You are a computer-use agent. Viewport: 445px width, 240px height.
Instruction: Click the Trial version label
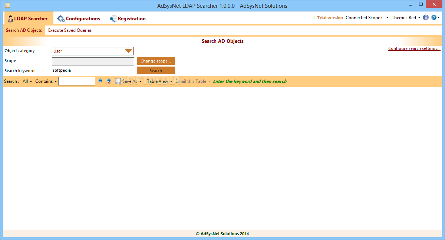pyautogui.click(x=330, y=18)
